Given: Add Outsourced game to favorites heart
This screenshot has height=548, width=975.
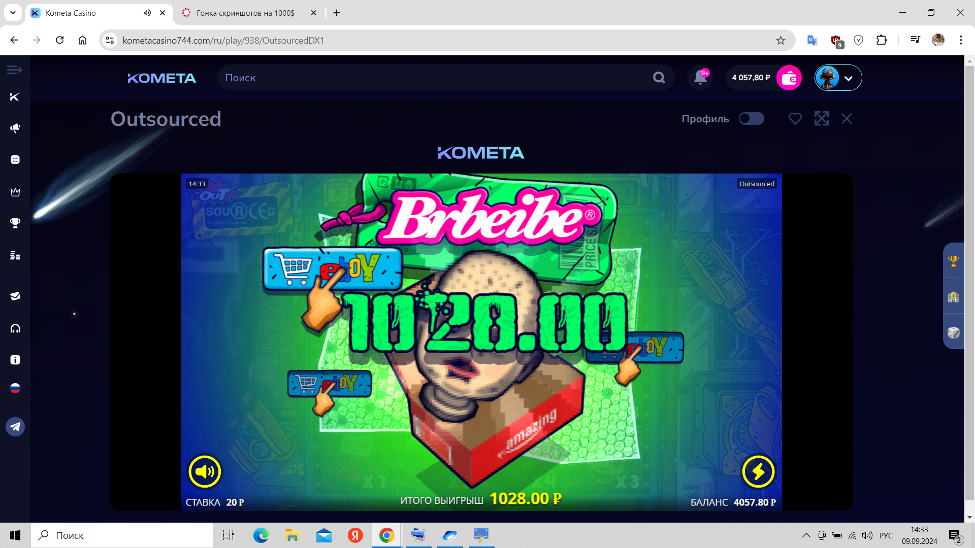Looking at the screenshot, I should click(x=795, y=119).
